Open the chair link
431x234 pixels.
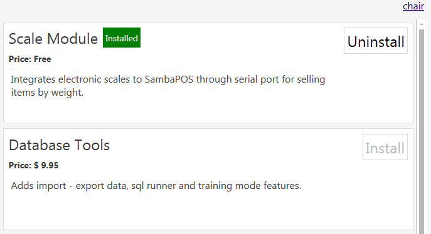click(x=413, y=6)
